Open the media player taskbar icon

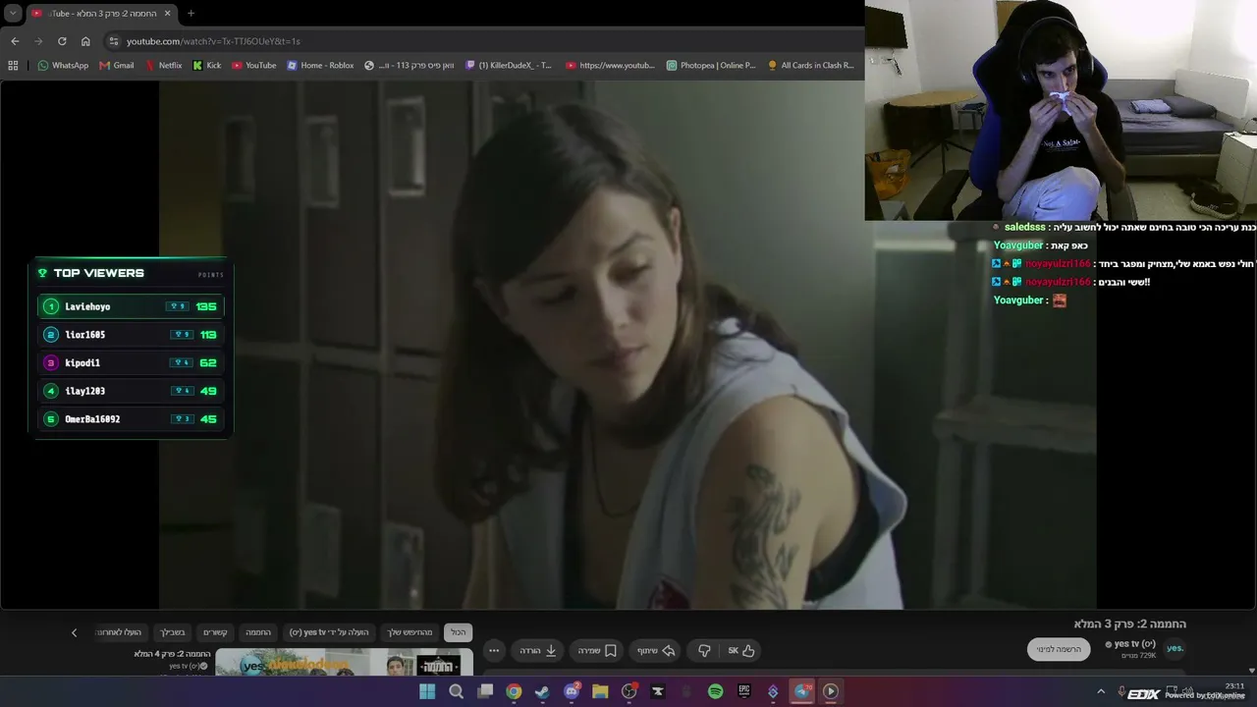[x=831, y=691]
